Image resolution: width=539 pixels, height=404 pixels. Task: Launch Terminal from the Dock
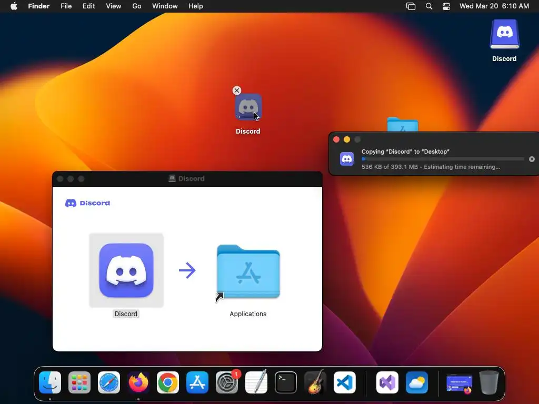286,382
